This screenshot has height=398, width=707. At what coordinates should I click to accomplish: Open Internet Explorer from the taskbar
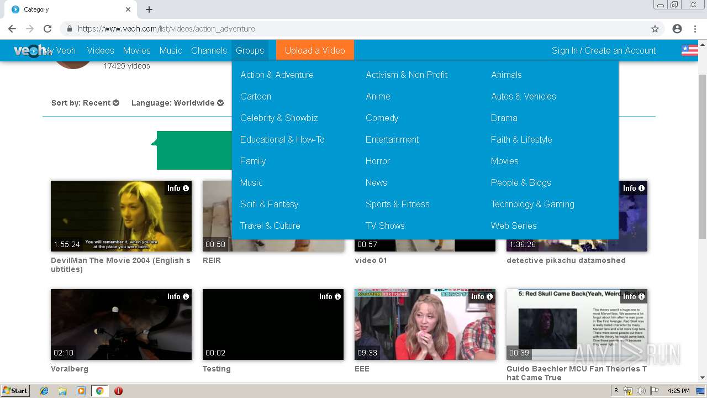click(x=44, y=391)
